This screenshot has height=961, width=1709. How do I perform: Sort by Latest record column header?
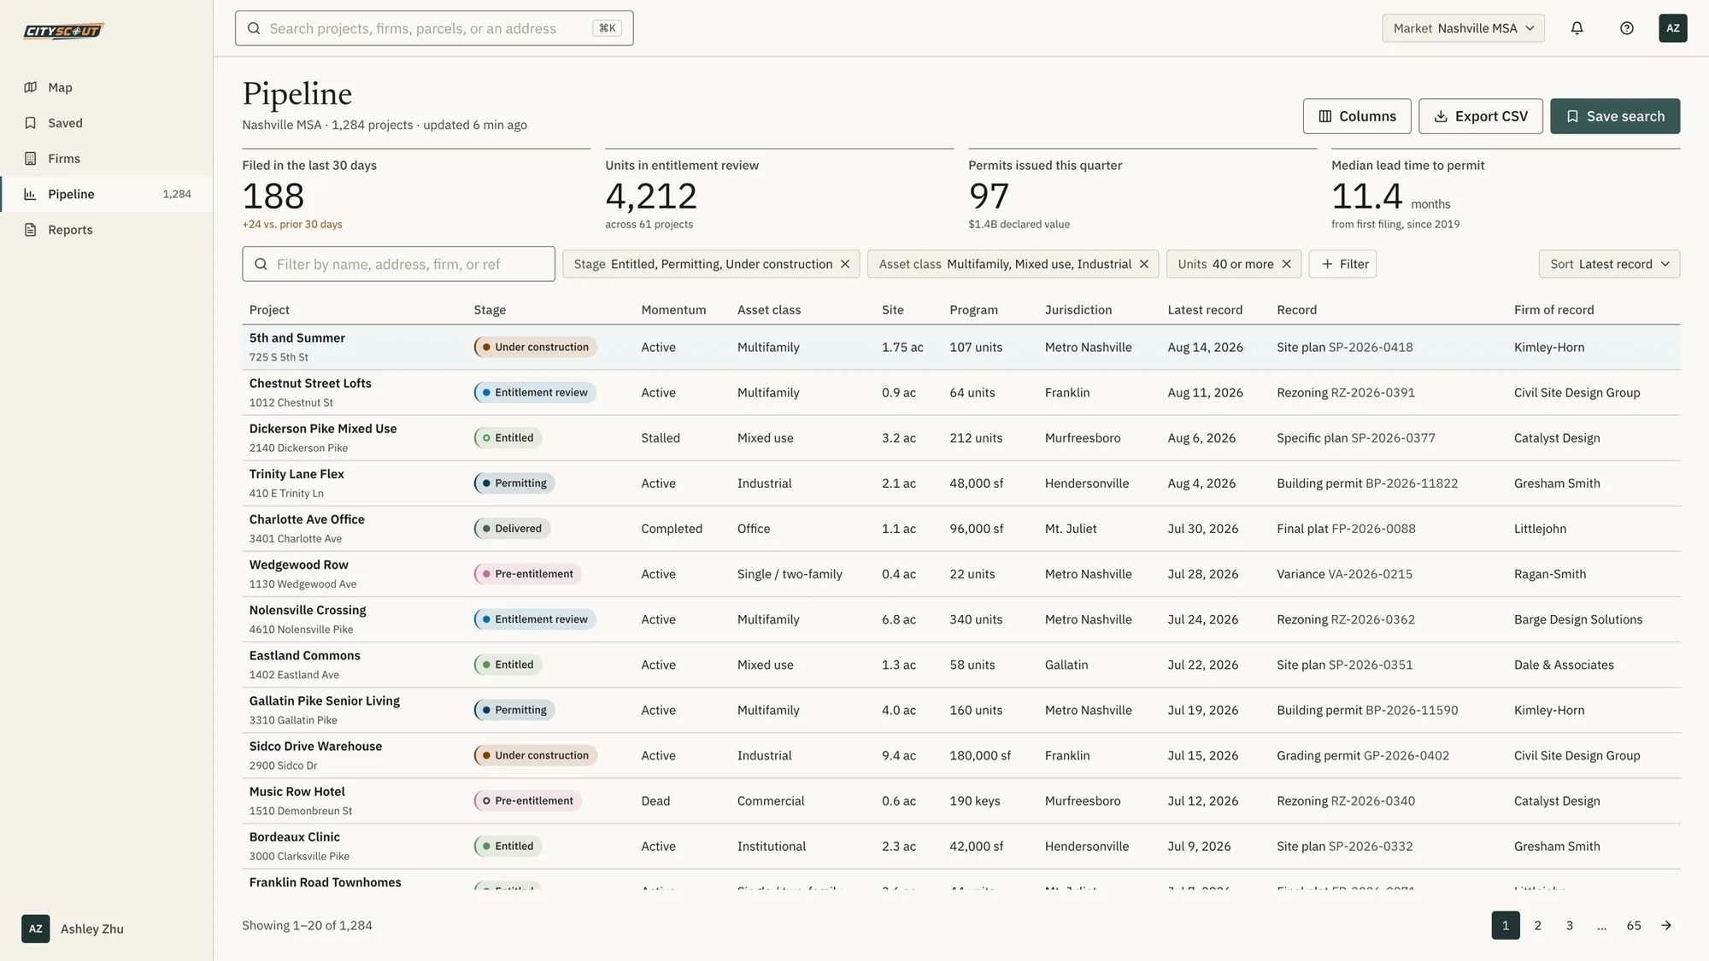pyautogui.click(x=1205, y=310)
